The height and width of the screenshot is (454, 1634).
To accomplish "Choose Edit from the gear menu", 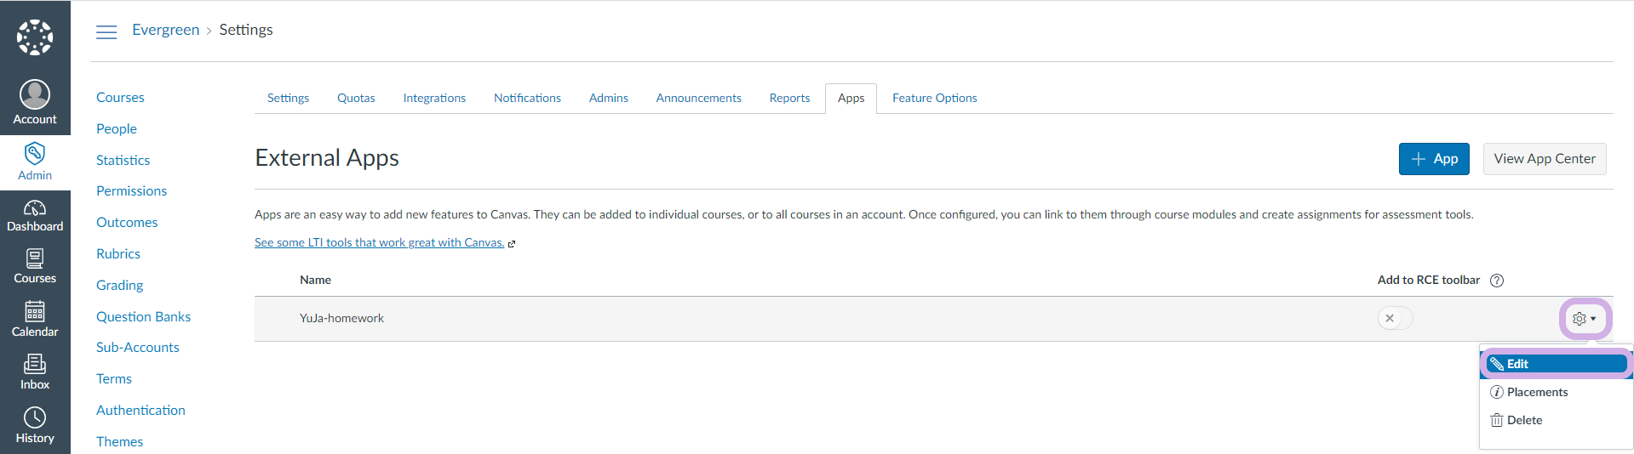I will pos(1555,364).
